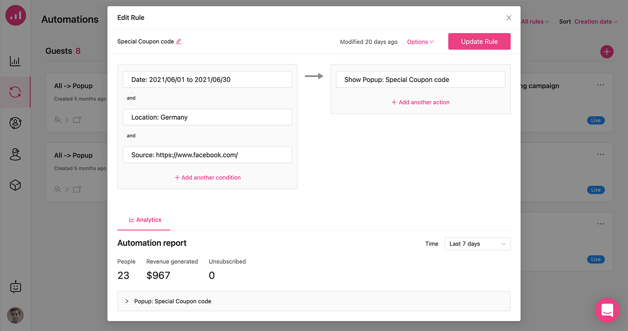Switch to the Analytics tab

click(x=145, y=220)
